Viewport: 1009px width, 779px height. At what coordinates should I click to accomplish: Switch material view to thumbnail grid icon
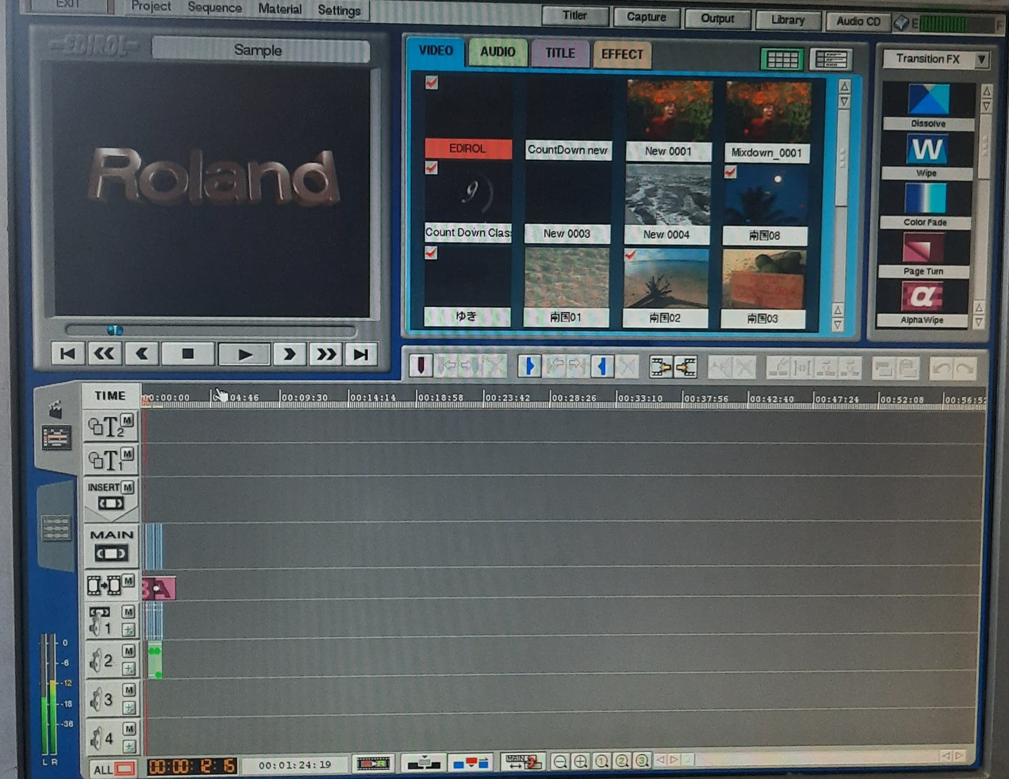(782, 59)
